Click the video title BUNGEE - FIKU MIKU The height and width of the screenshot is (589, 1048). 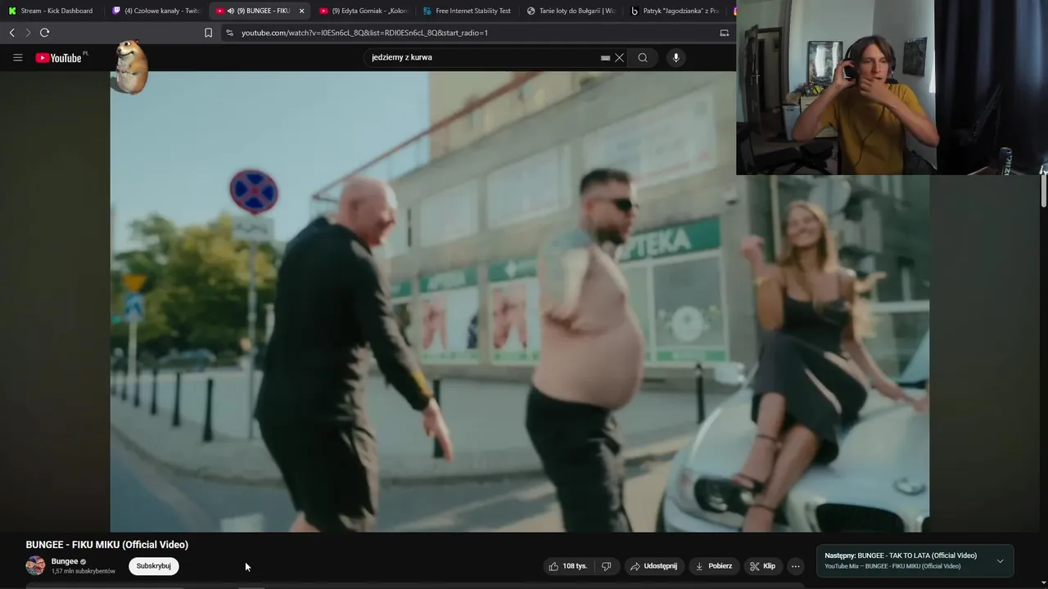107,545
